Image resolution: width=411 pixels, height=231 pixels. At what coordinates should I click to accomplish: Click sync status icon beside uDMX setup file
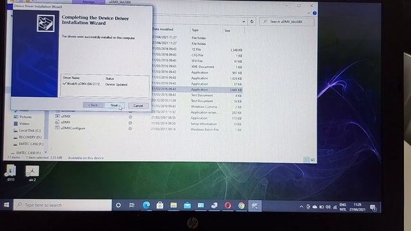click(x=130, y=123)
